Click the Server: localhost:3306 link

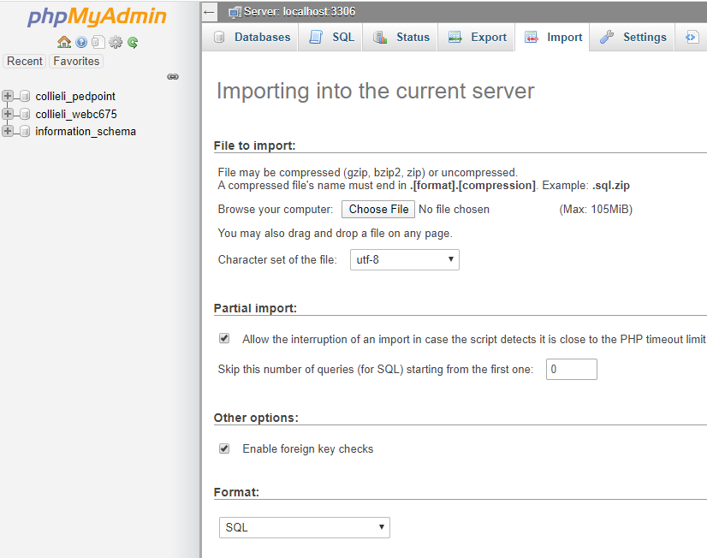tap(300, 12)
